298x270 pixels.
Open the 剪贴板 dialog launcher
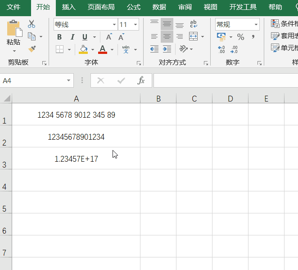click(44, 63)
